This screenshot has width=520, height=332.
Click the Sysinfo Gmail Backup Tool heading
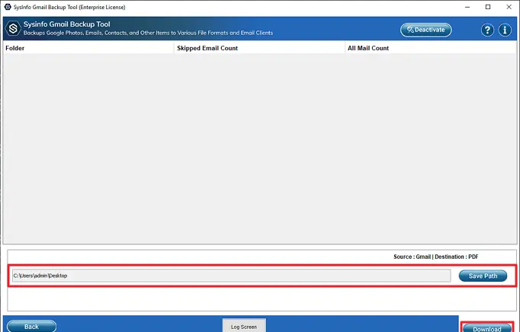pyautogui.click(x=66, y=24)
